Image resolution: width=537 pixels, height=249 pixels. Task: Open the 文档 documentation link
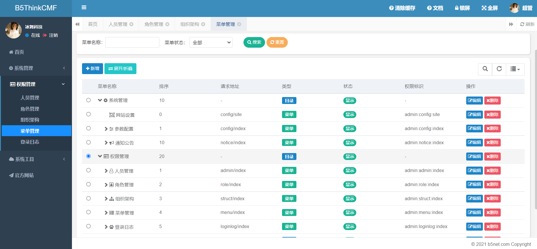click(x=435, y=8)
